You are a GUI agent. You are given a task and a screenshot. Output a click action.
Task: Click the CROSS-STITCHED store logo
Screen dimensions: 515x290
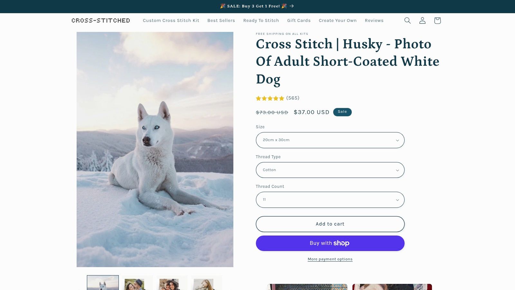coord(100,20)
